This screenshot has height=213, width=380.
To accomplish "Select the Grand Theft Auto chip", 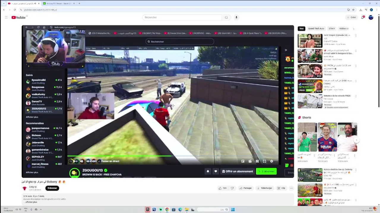I will [x=316, y=29].
